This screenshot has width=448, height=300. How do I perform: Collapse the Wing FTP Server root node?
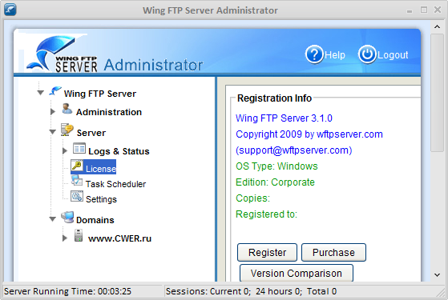(41, 93)
